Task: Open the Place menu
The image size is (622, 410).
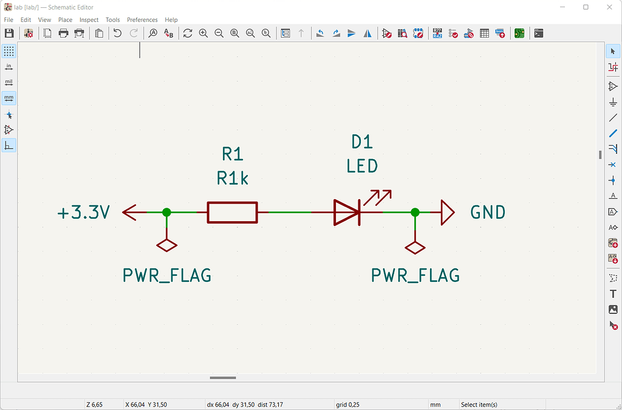Action: (x=65, y=19)
